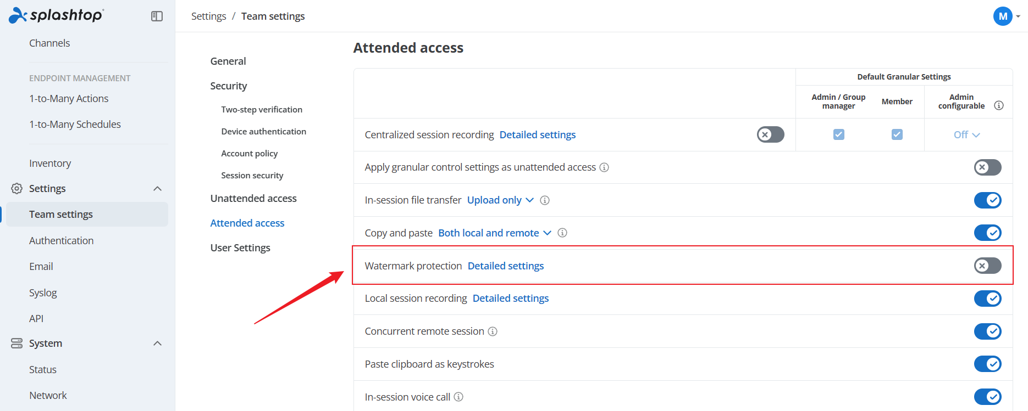Collapse sidebar using the panel icon
The height and width of the screenshot is (411, 1028).
pyautogui.click(x=157, y=16)
